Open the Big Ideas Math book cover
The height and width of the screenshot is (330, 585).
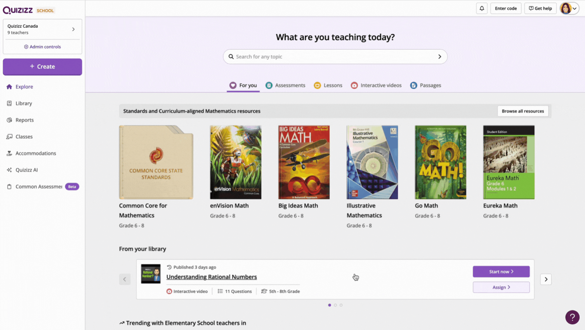[x=304, y=162]
